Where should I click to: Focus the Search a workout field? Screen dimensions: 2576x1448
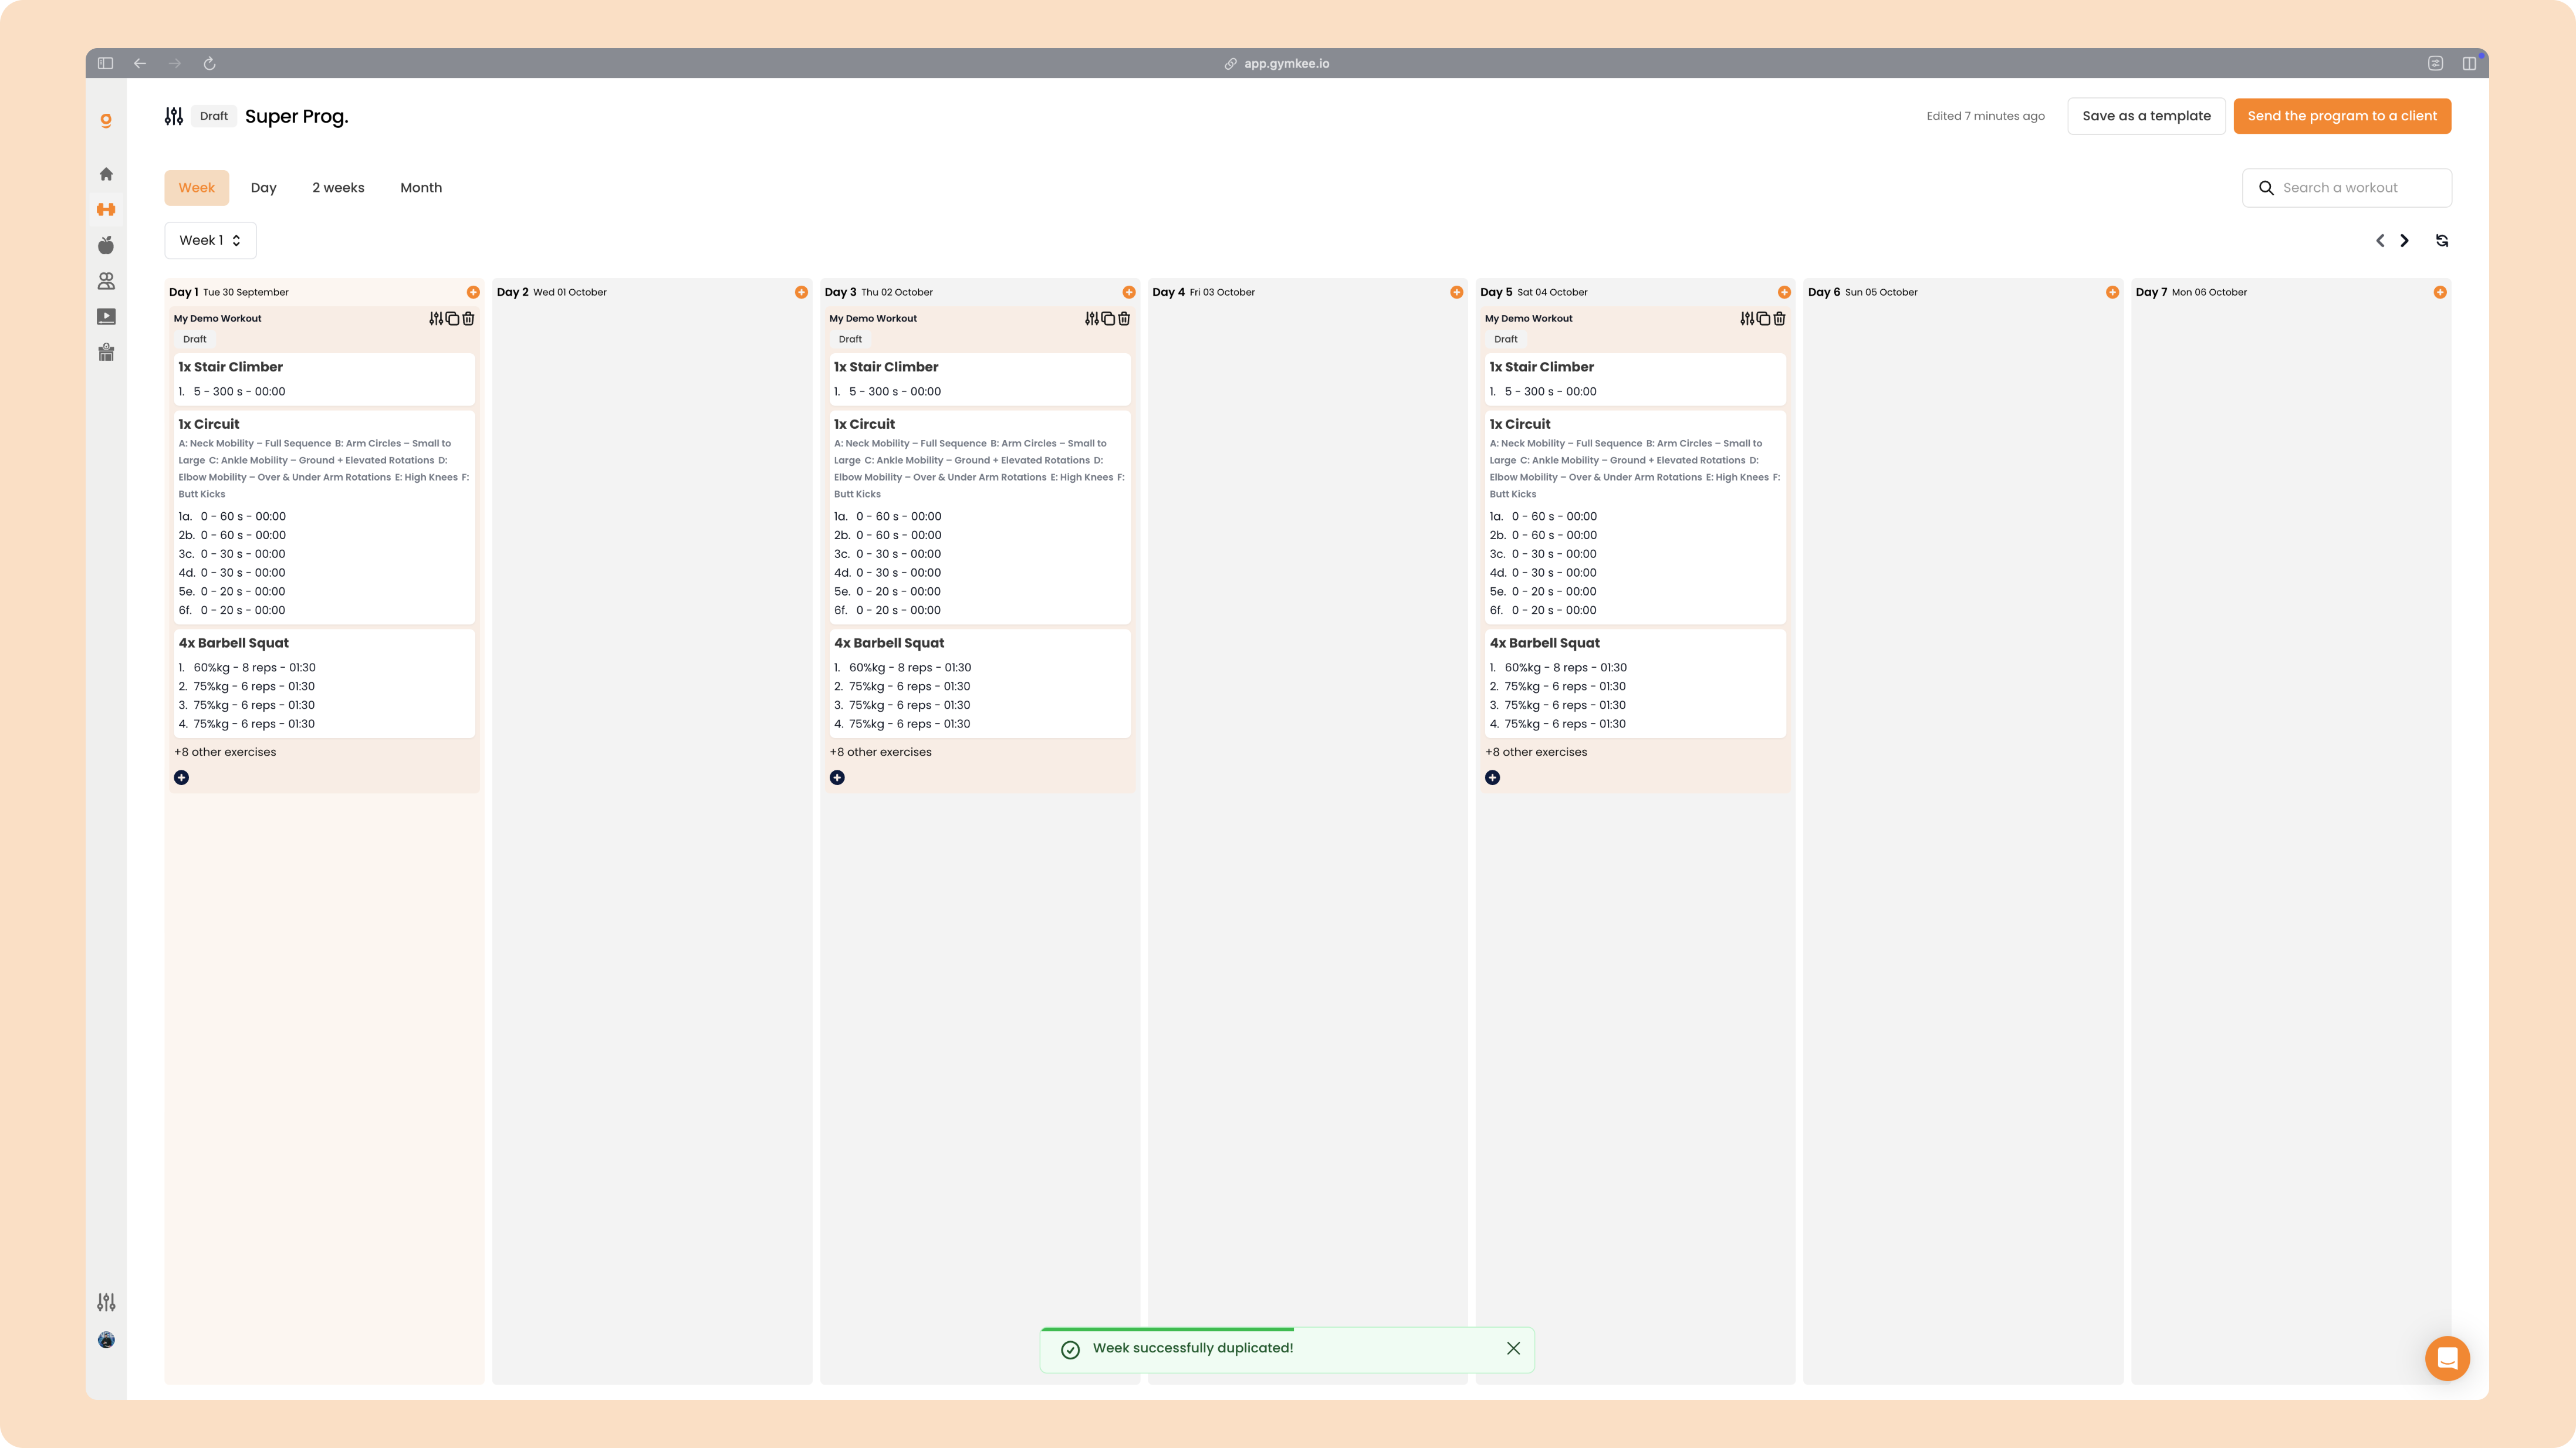[x=2347, y=187]
